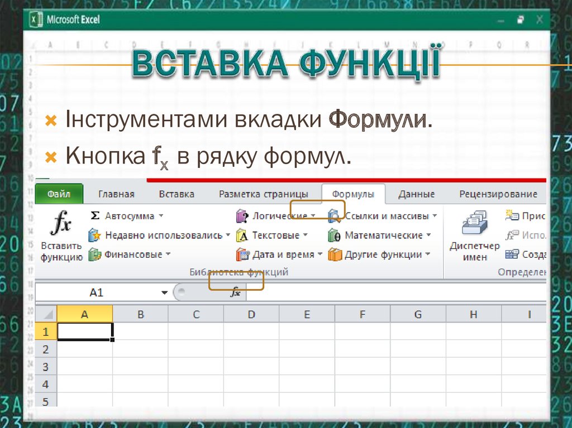Expand the Дата и время dropdown arrow
The height and width of the screenshot is (428, 572).
coord(320,254)
